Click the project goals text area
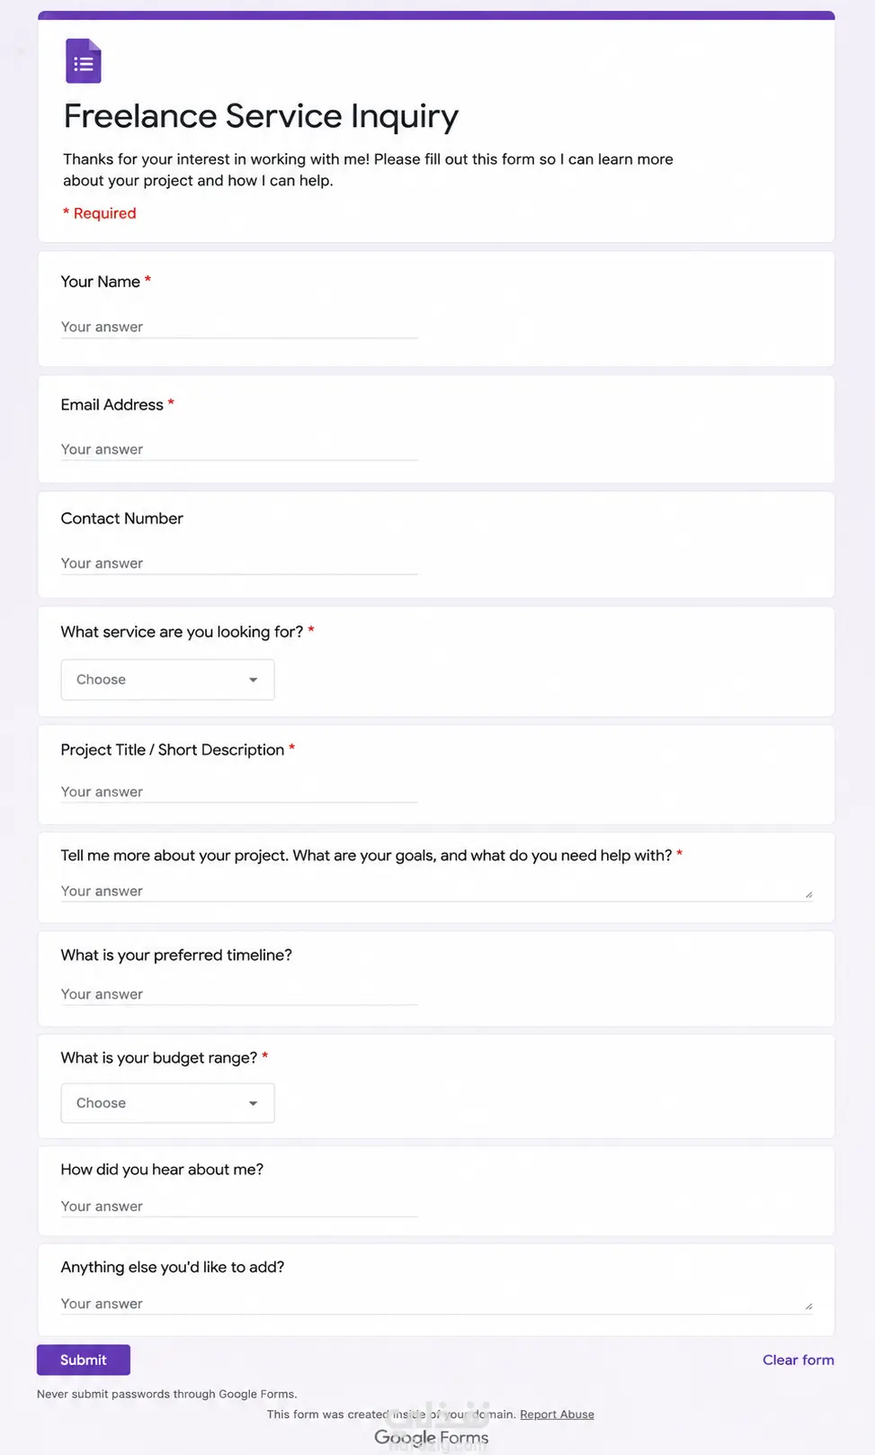Image resolution: width=875 pixels, height=1455 pixels. [x=436, y=890]
